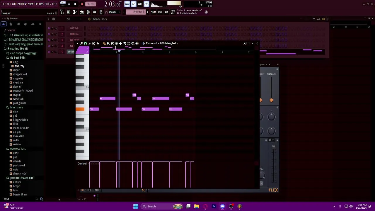Click the Stop playback button
Image resolution: width=375 pixels, height=211 pixels.
pyautogui.click(x=75, y=4)
